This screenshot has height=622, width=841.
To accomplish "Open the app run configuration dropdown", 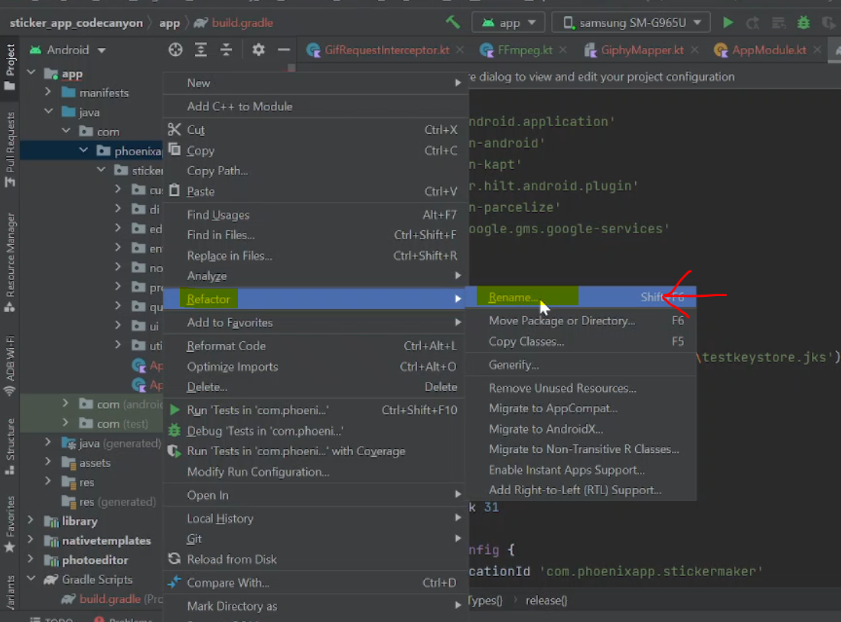I will point(509,23).
